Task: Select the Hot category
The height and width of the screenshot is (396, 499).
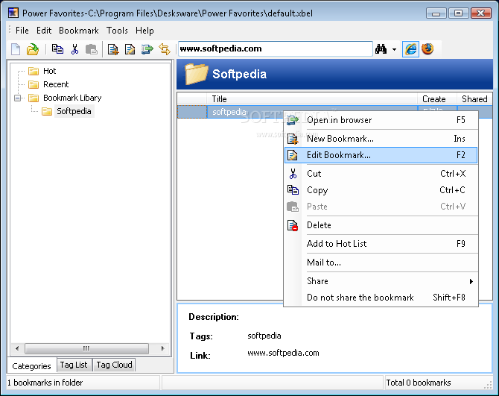Action: [49, 71]
